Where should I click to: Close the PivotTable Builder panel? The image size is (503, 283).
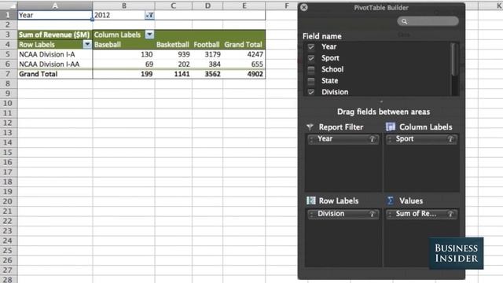304,7
